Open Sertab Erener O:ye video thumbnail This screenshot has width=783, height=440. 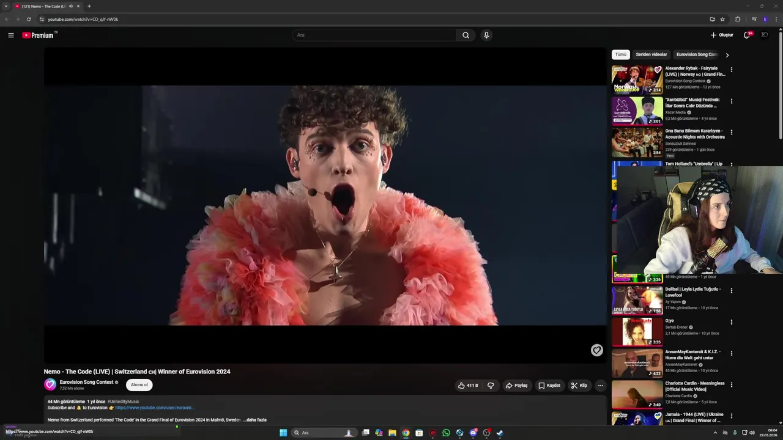pyautogui.click(x=637, y=331)
